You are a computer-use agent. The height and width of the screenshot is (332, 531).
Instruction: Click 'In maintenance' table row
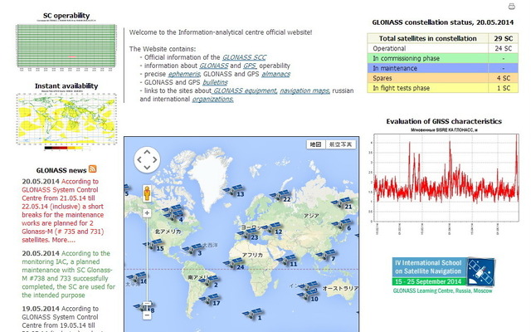point(442,68)
